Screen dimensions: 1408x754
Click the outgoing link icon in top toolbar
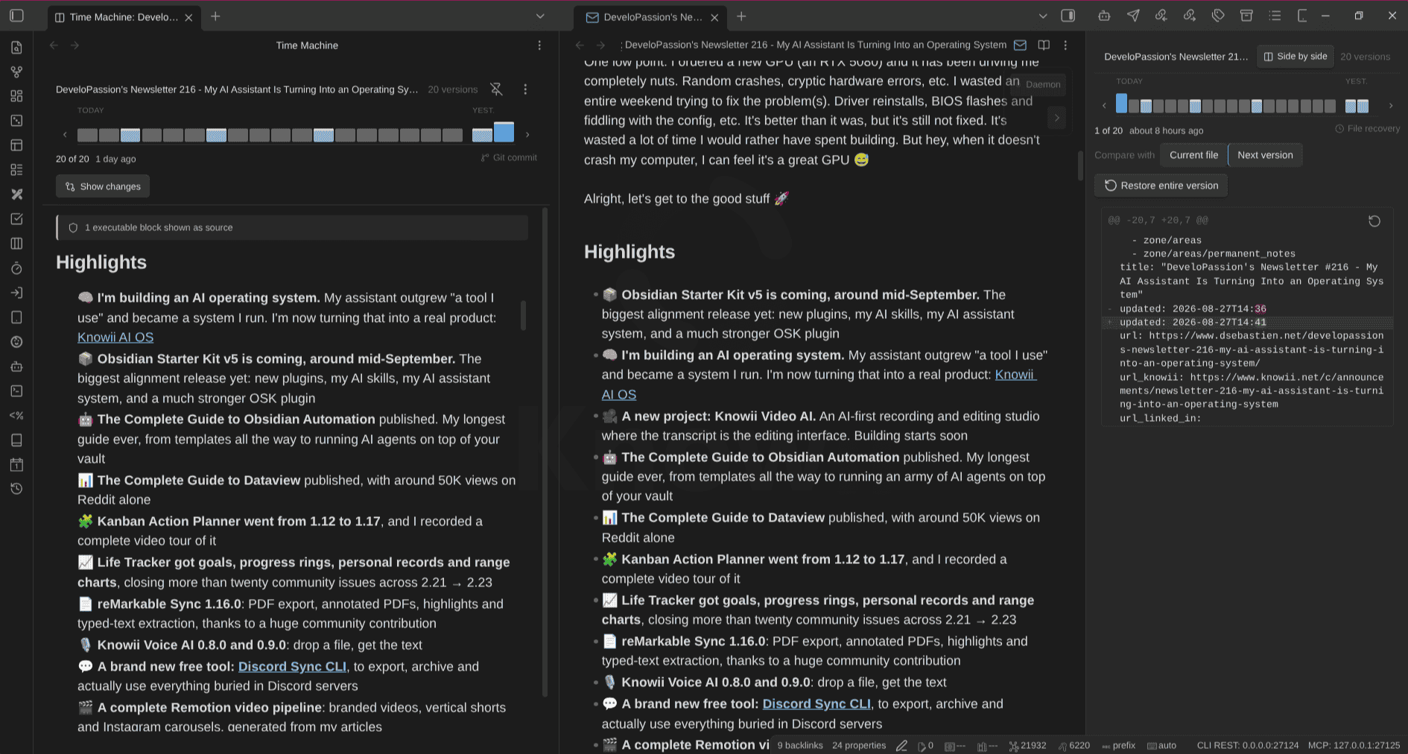point(1190,16)
